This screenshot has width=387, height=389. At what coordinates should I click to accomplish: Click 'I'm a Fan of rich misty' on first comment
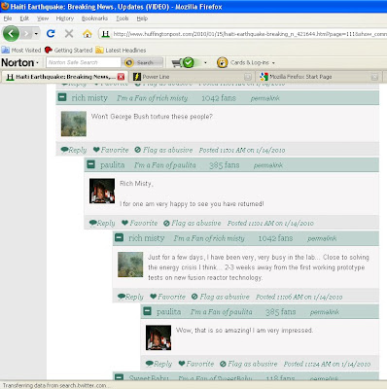153,98
